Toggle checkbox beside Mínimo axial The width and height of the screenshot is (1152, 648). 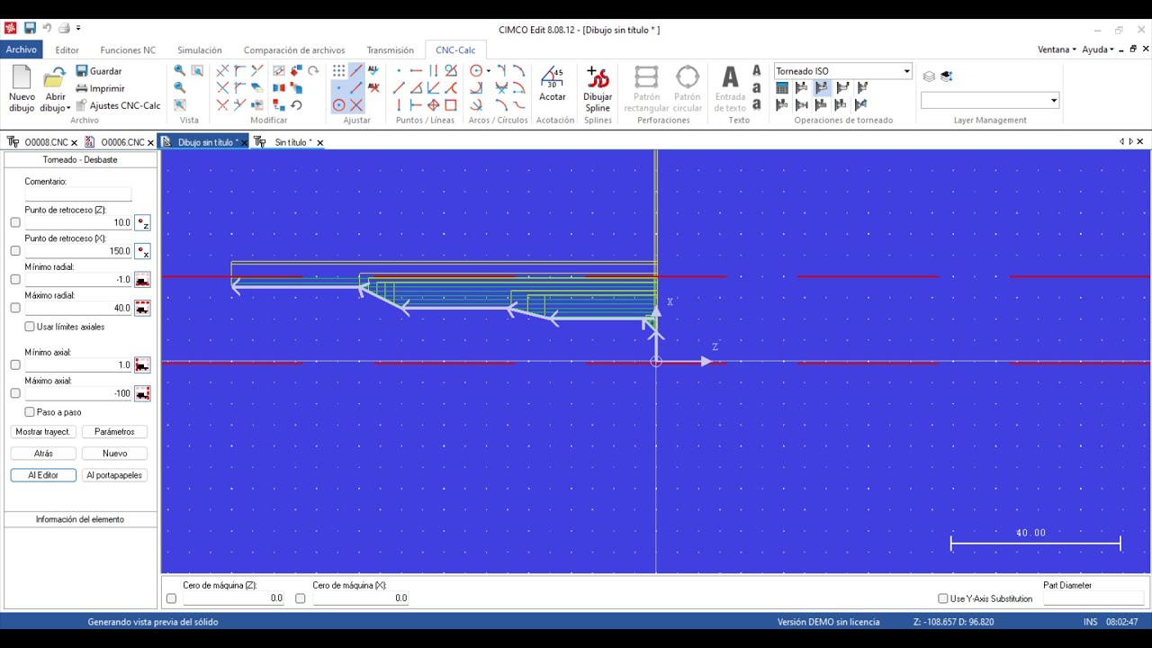pos(15,365)
